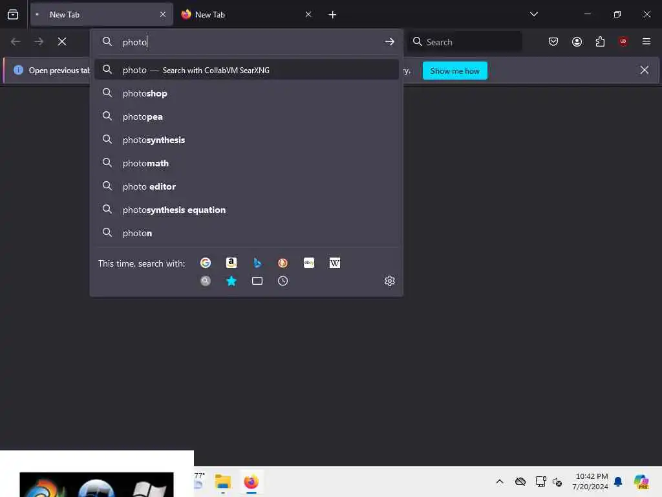
Task: Open the Extensions puzzle icon
Action: [x=600, y=41]
